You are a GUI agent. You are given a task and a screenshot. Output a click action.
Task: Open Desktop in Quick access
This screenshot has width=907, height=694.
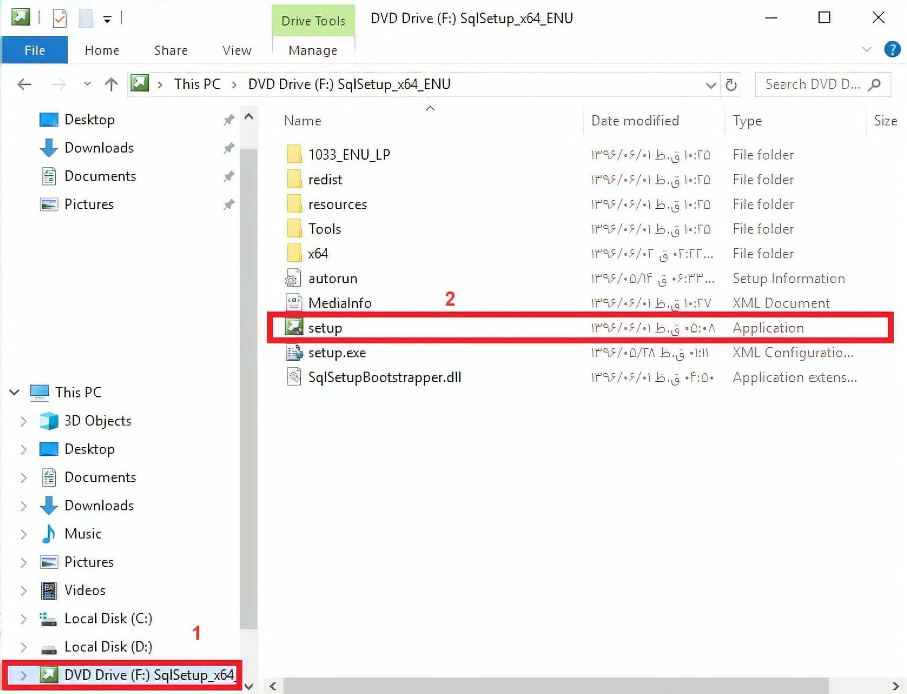(89, 119)
